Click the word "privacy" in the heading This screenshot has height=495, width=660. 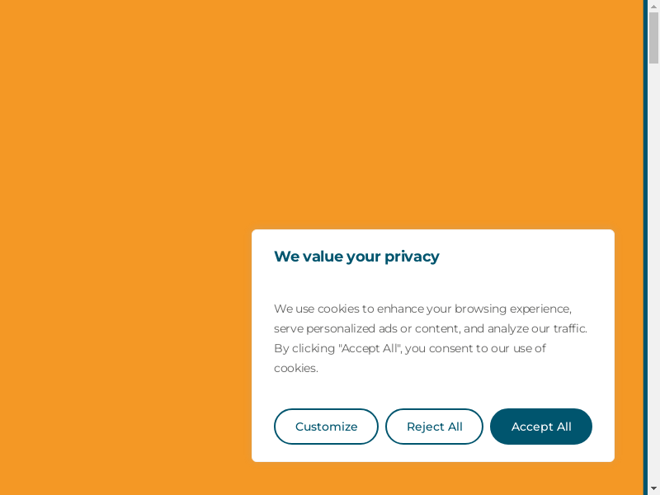412,257
